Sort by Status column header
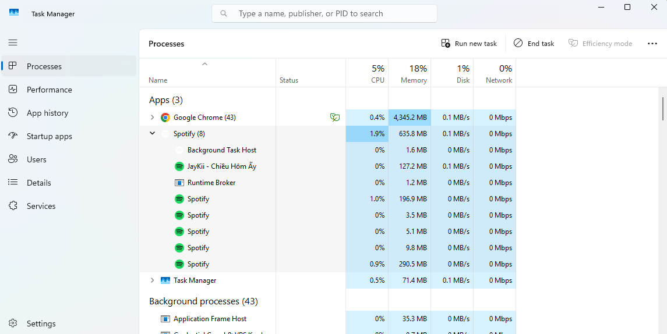 pyautogui.click(x=310, y=73)
